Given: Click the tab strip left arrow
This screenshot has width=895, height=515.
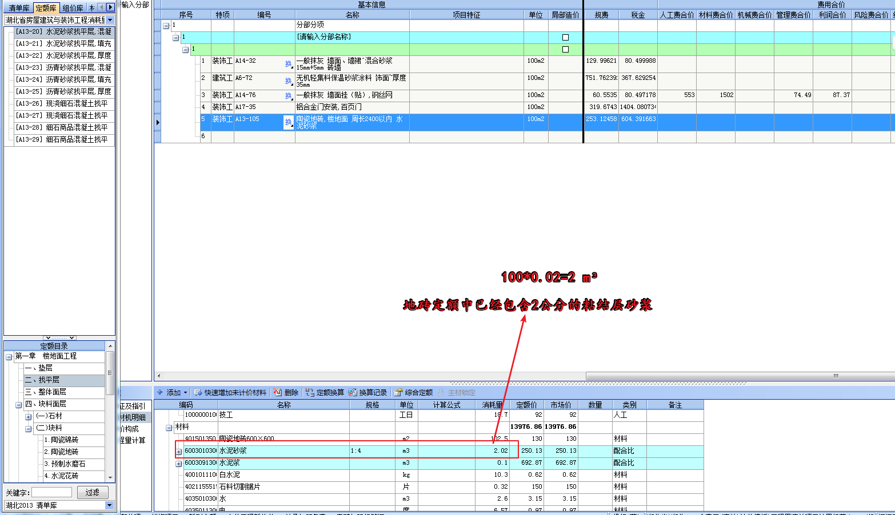Looking at the screenshot, I should tap(101, 7).
